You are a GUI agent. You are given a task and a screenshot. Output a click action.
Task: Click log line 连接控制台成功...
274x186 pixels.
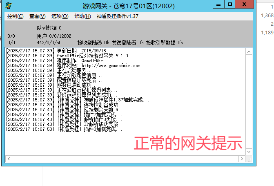click(x=65, y=105)
